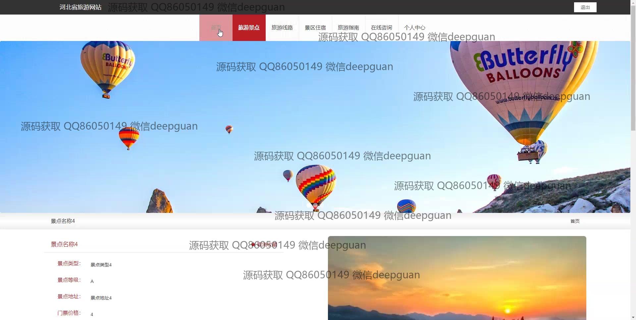Click the red star favorite icon

pyautogui.click(x=253, y=245)
